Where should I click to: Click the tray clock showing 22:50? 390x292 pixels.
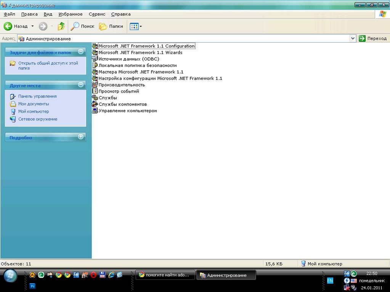[372, 273]
